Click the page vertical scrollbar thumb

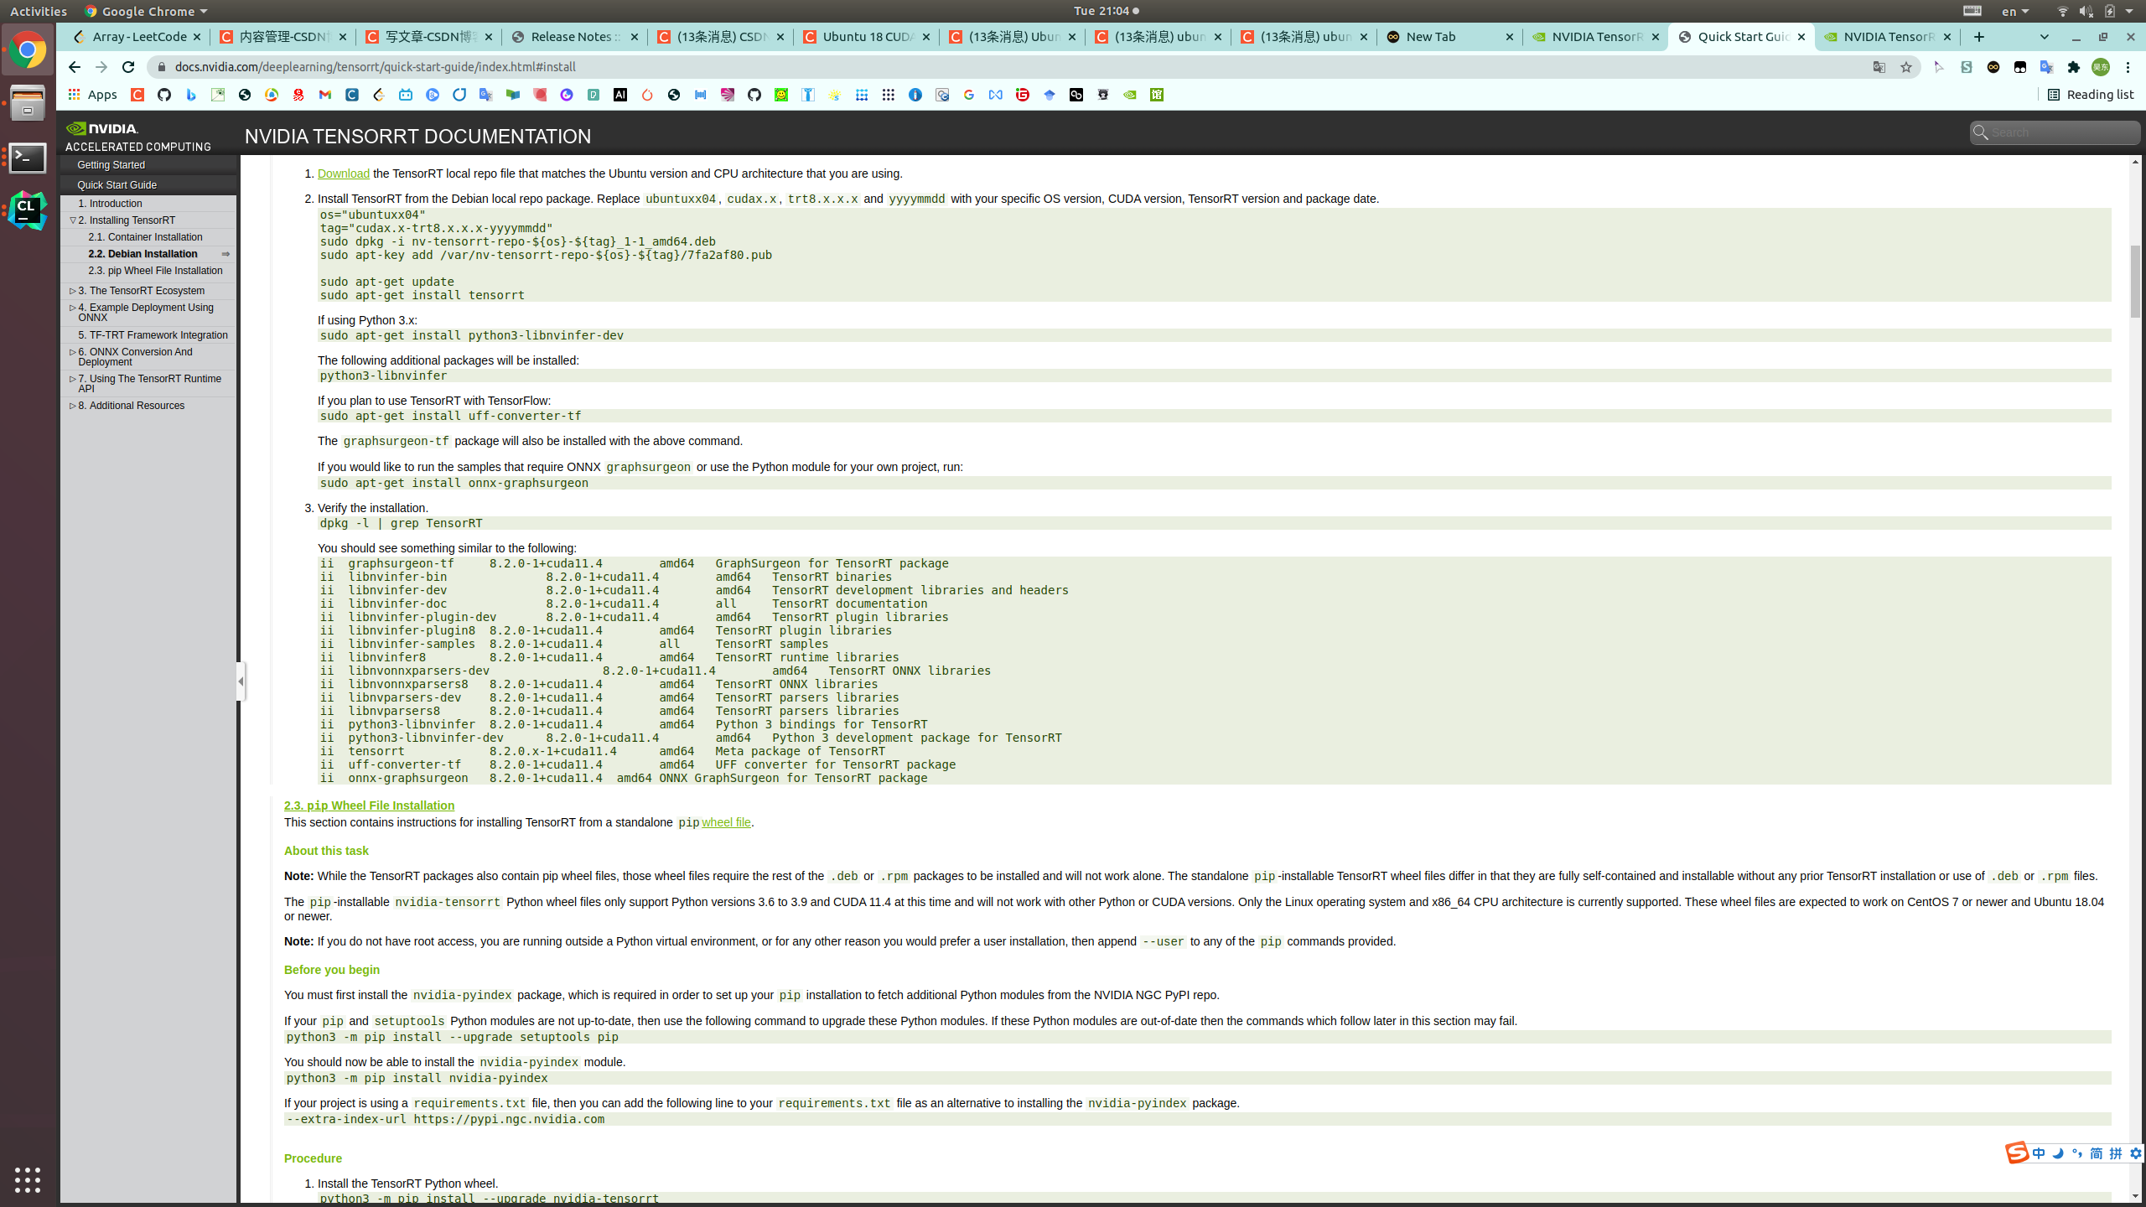[x=2135, y=282]
